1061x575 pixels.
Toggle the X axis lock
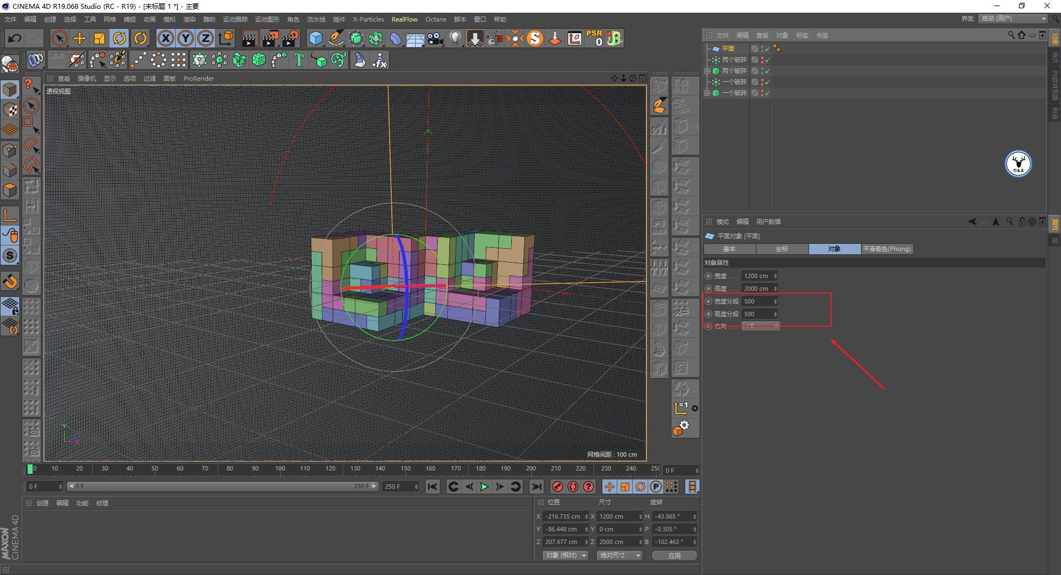click(x=165, y=38)
